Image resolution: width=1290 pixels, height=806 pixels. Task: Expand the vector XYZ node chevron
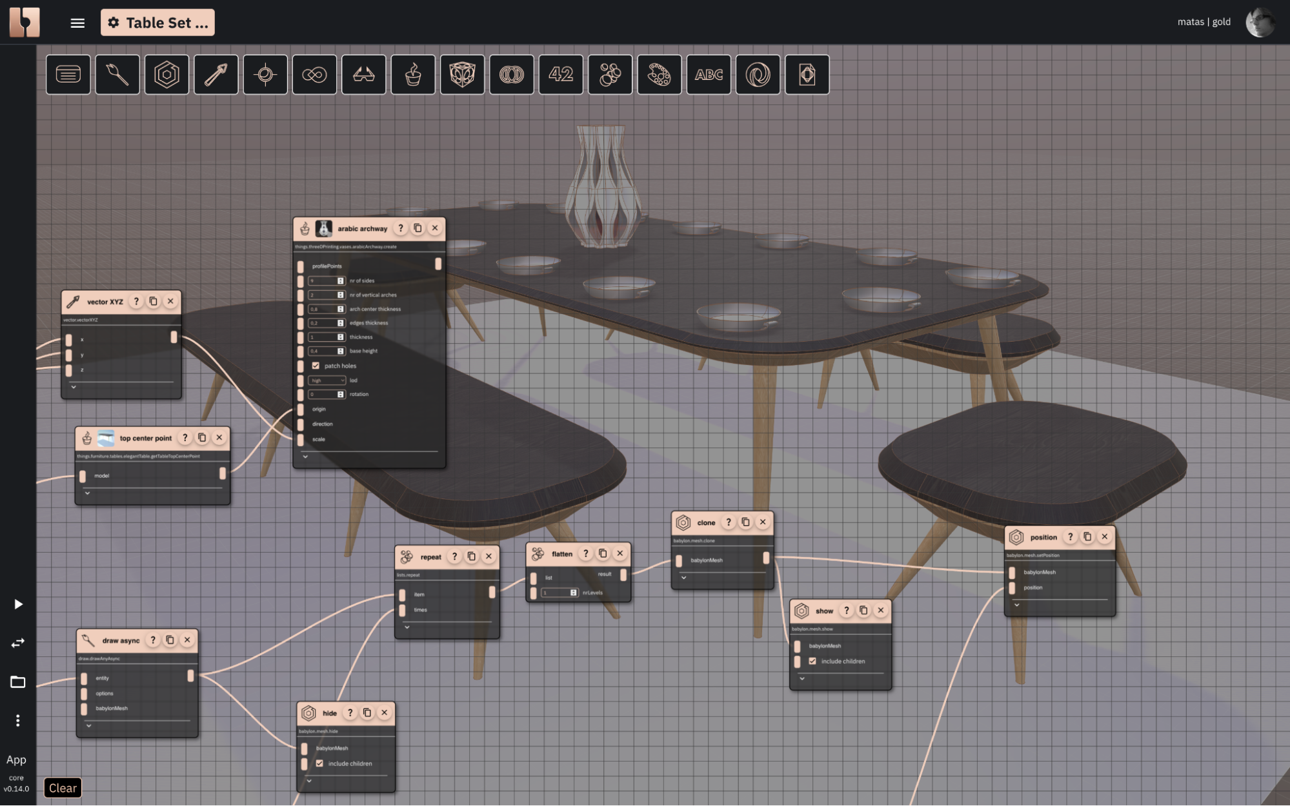(74, 387)
